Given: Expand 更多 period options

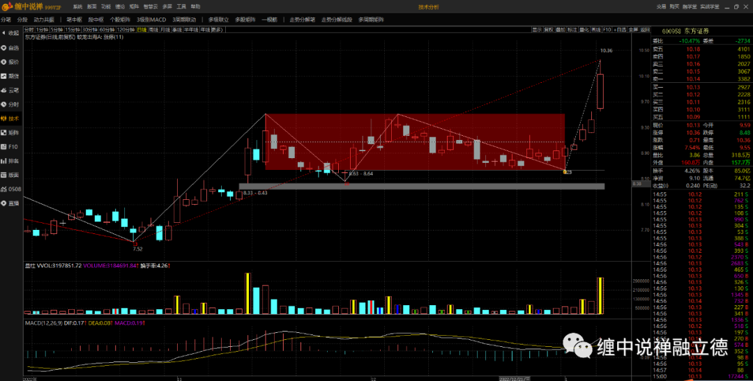Looking at the screenshot, I should (218, 30).
